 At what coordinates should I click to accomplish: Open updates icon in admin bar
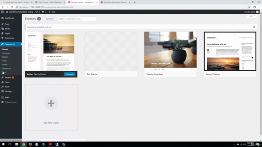click(37, 12)
